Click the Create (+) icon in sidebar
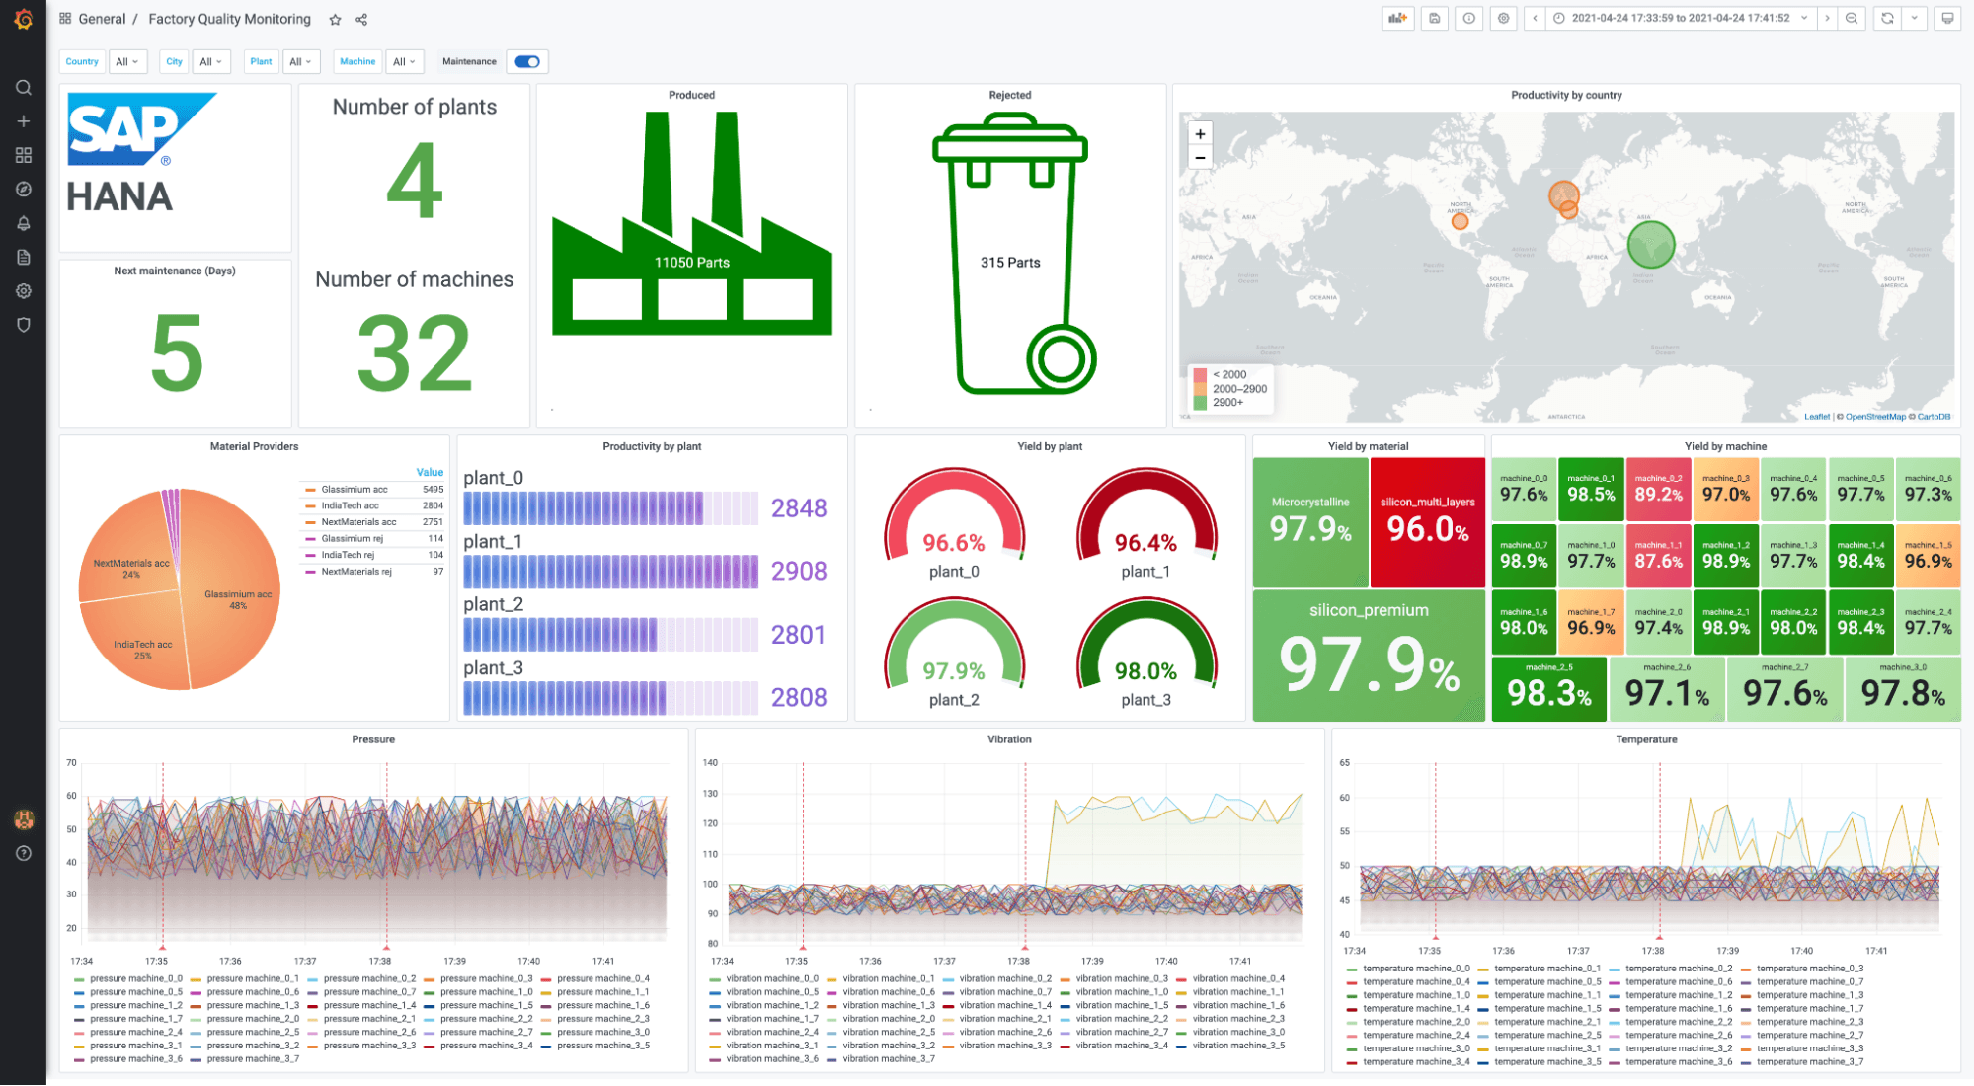 pos(24,120)
